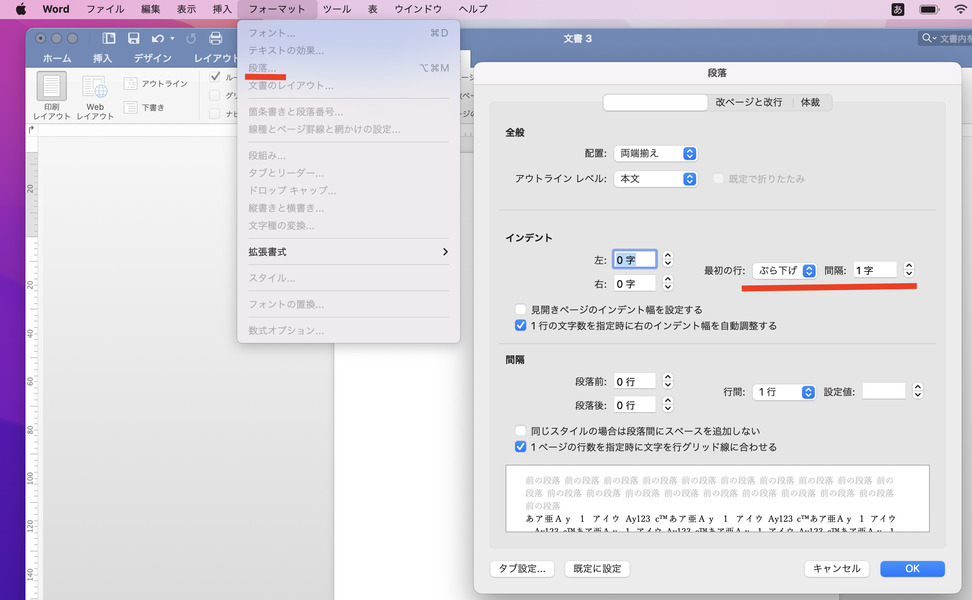Switch to アウトライン view
This screenshot has height=600, width=972.
(156, 84)
